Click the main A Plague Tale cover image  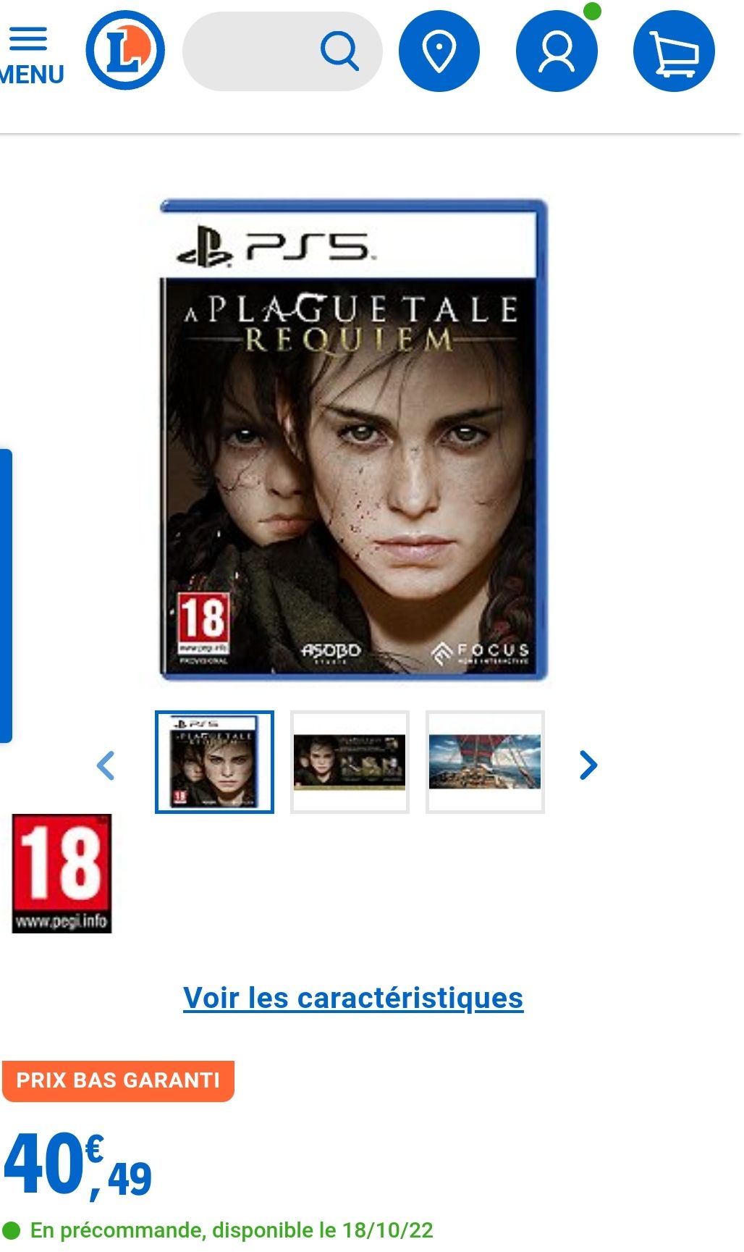(353, 440)
